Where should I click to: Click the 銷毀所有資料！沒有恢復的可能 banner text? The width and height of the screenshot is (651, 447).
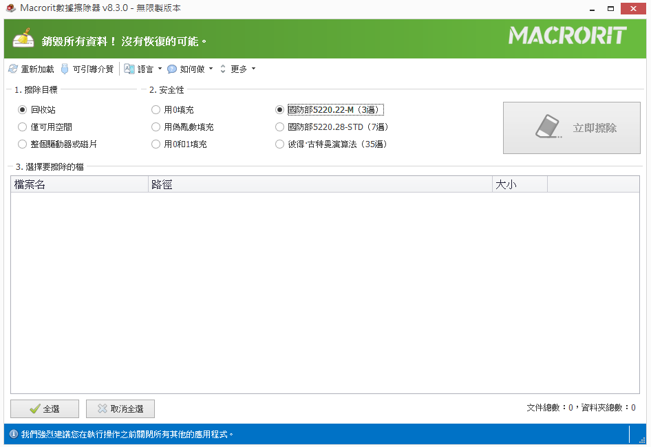[124, 41]
